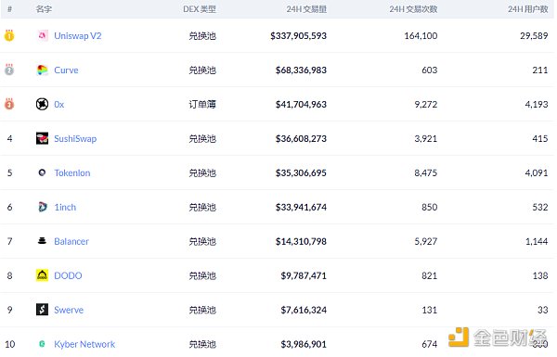Screen dimensions: 557x357
Task: Click the Tokenlon logo icon
Action: pos(43,172)
